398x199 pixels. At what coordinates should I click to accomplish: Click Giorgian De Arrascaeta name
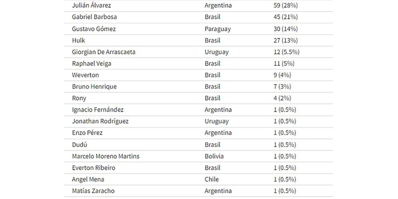(104, 52)
